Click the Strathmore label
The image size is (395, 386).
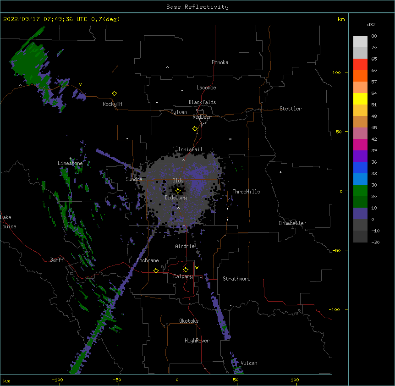coord(236,279)
